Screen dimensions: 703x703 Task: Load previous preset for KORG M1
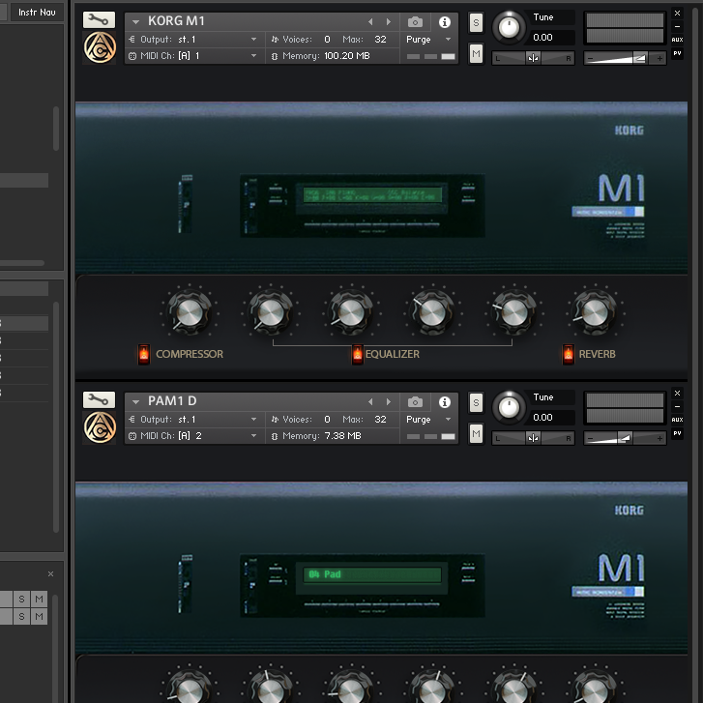(370, 21)
